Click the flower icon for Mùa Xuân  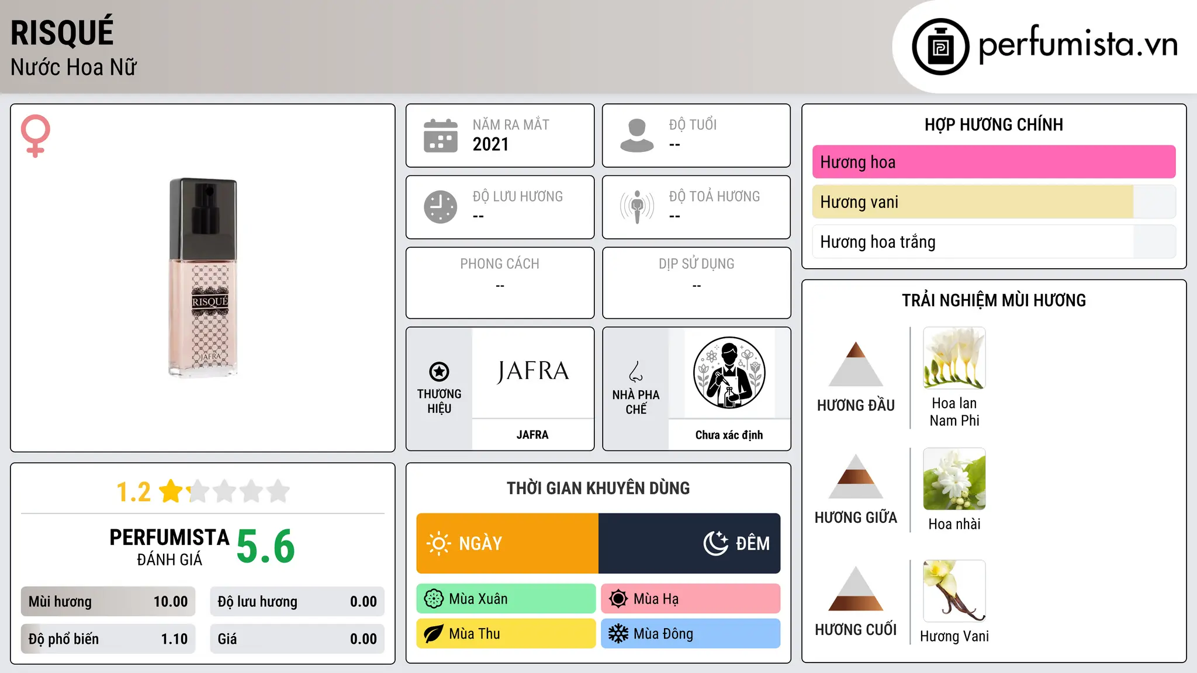coord(434,599)
